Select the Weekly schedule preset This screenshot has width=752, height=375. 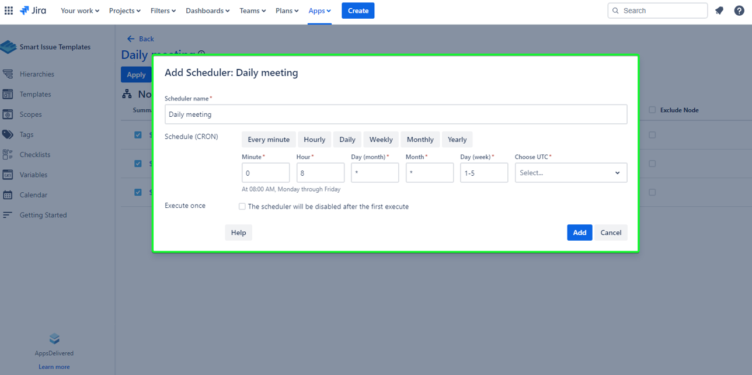tap(381, 140)
